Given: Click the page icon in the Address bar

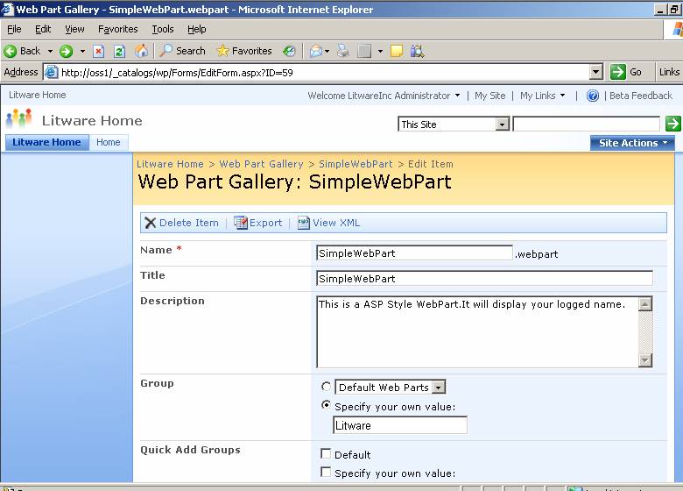Looking at the screenshot, I should [x=51, y=72].
